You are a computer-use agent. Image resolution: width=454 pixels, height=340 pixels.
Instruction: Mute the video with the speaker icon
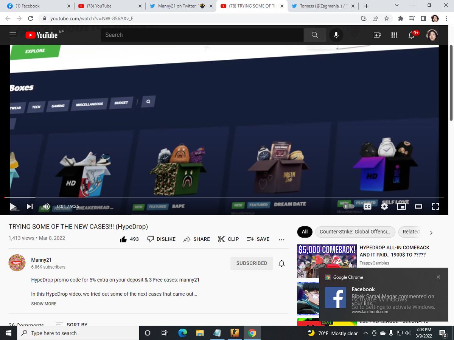pyautogui.click(x=46, y=206)
